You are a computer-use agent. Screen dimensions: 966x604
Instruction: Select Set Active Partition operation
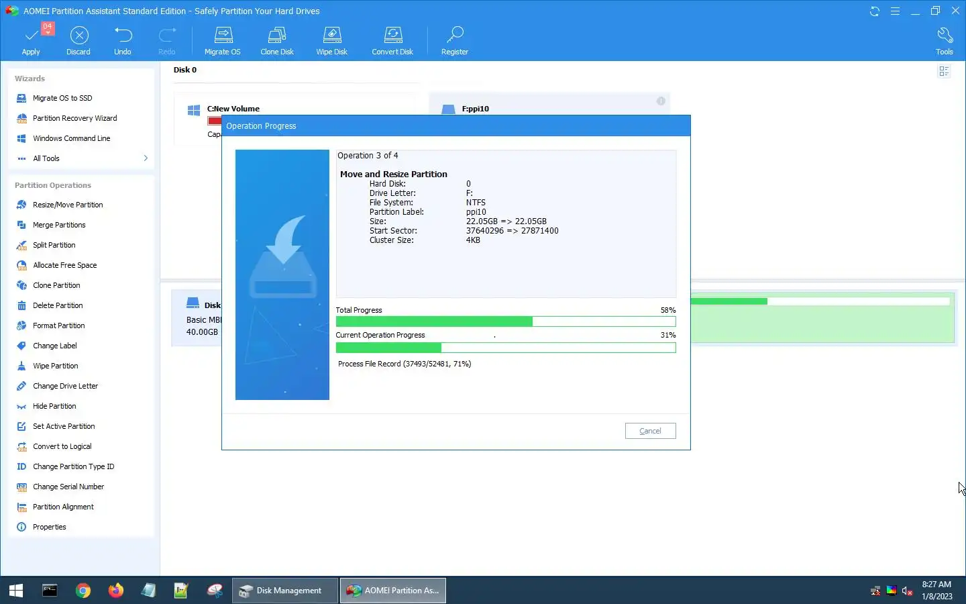click(64, 426)
